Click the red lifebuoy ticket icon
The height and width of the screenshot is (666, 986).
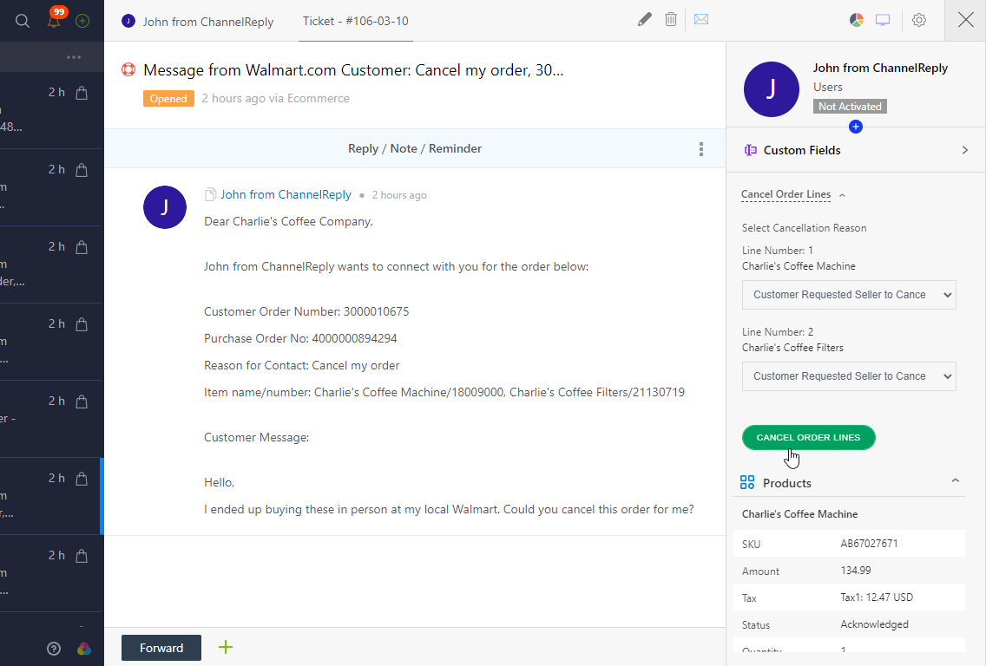point(128,69)
